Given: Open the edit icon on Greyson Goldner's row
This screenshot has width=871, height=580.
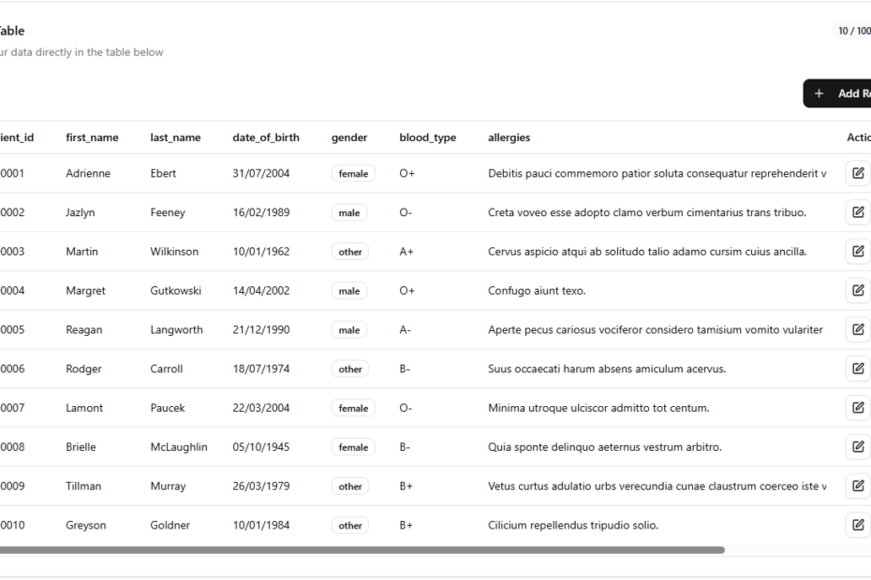Looking at the screenshot, I should [x=858, y=525].
